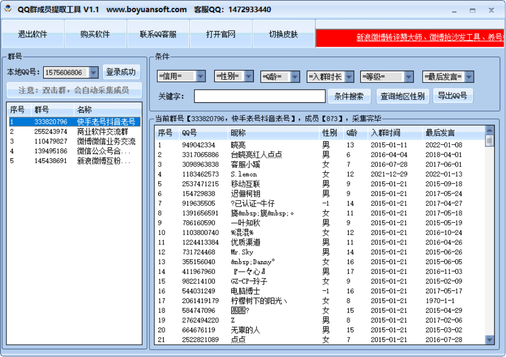Viewport: 506px width, 357px height.
Task: Open the =性别= gender filter dropdown
Action: (234, 76)
